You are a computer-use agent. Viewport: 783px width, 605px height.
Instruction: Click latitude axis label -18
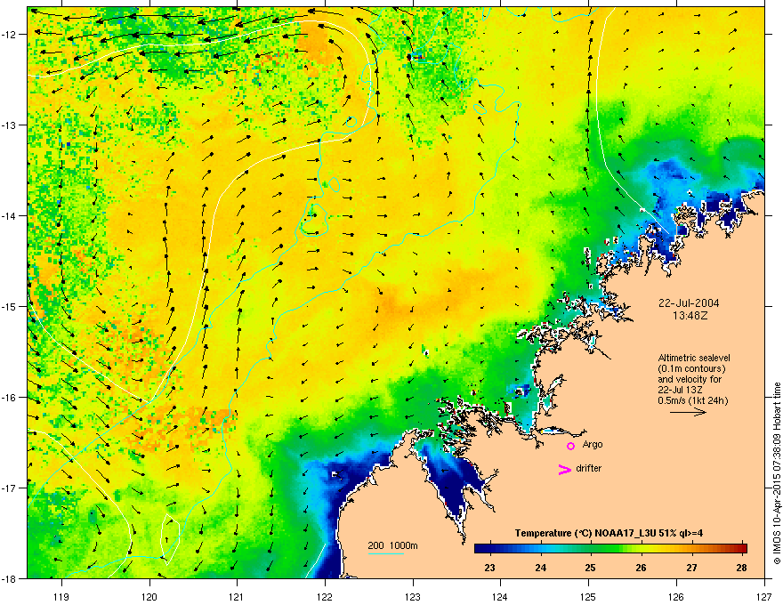click(x=10, y=578)
